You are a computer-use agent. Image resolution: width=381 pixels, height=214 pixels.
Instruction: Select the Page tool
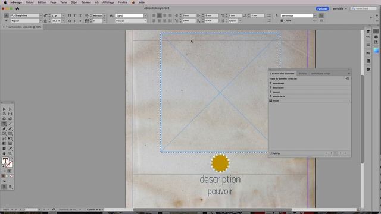point(4,114)
